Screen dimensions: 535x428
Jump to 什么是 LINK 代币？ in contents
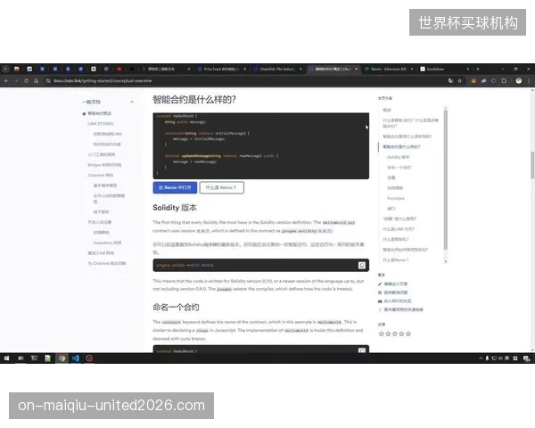(399, 229)
